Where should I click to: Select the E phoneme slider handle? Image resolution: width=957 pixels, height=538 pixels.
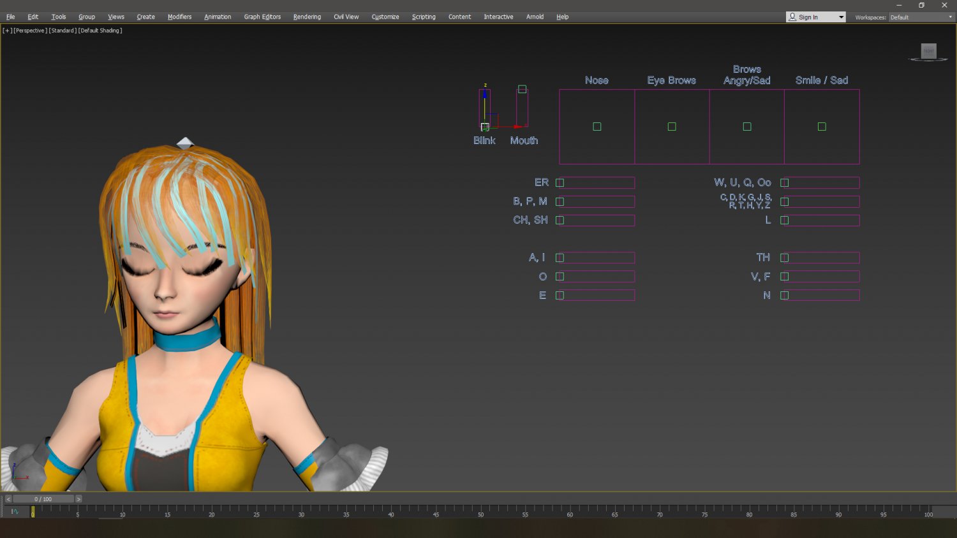(x=560, y=296)
